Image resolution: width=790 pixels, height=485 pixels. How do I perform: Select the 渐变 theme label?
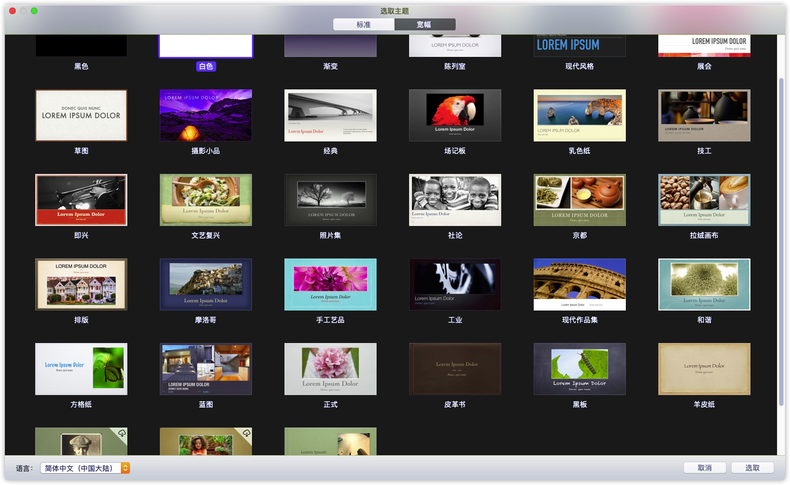pyautogui.click(x=331, y=66)
